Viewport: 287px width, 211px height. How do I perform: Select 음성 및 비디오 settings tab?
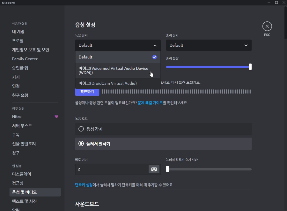[35, 192]
